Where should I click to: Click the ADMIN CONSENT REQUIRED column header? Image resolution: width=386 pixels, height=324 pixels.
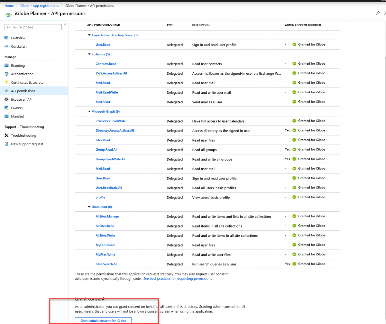tap(303, 25)
